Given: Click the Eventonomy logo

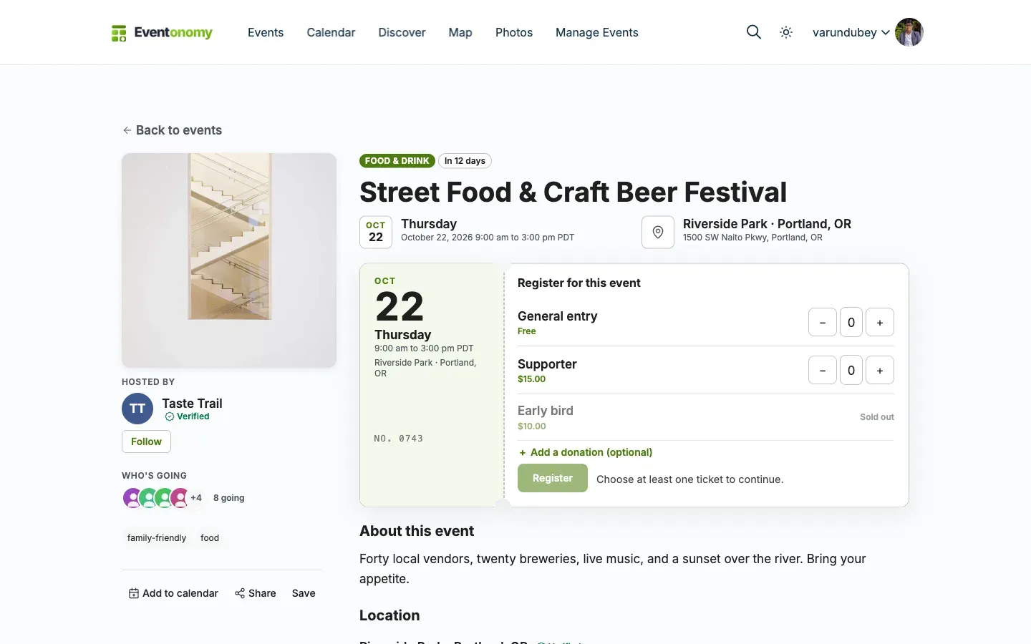Looking at the screenshot, I should (x=162, y=33).
